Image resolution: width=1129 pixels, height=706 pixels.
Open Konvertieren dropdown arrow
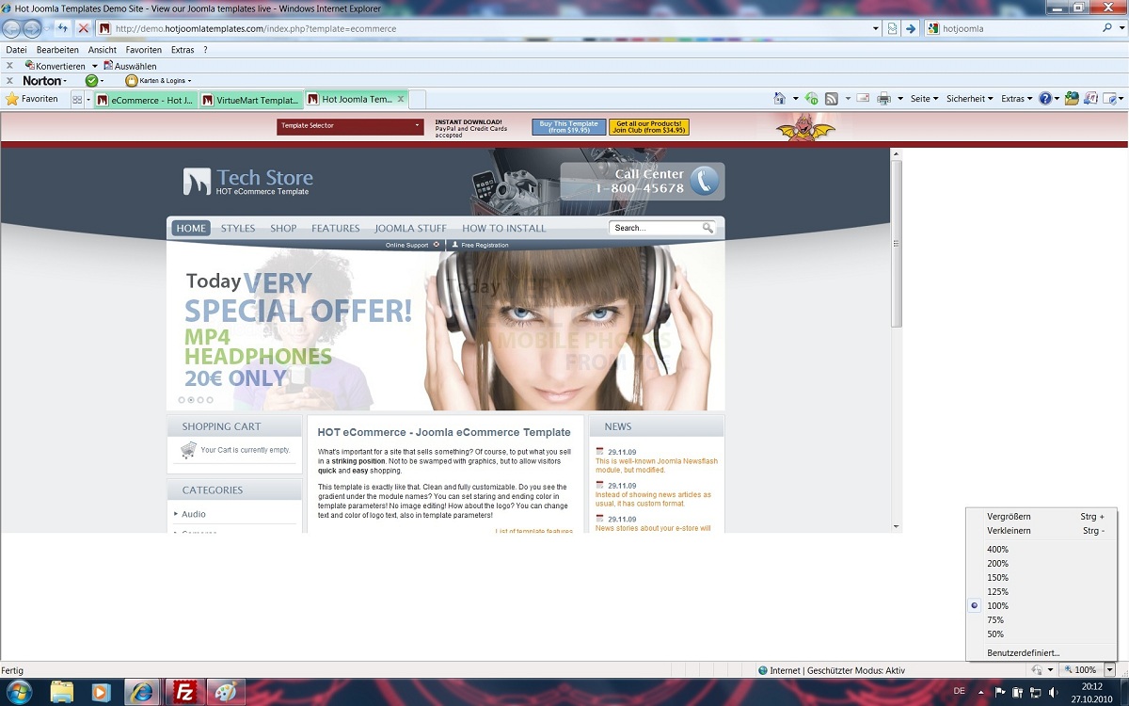click(94, 66)
